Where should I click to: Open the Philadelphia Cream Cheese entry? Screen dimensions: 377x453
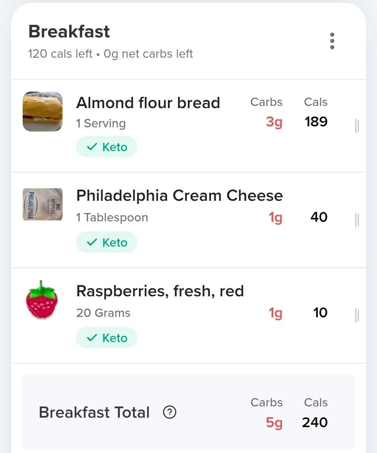(179, 196)
